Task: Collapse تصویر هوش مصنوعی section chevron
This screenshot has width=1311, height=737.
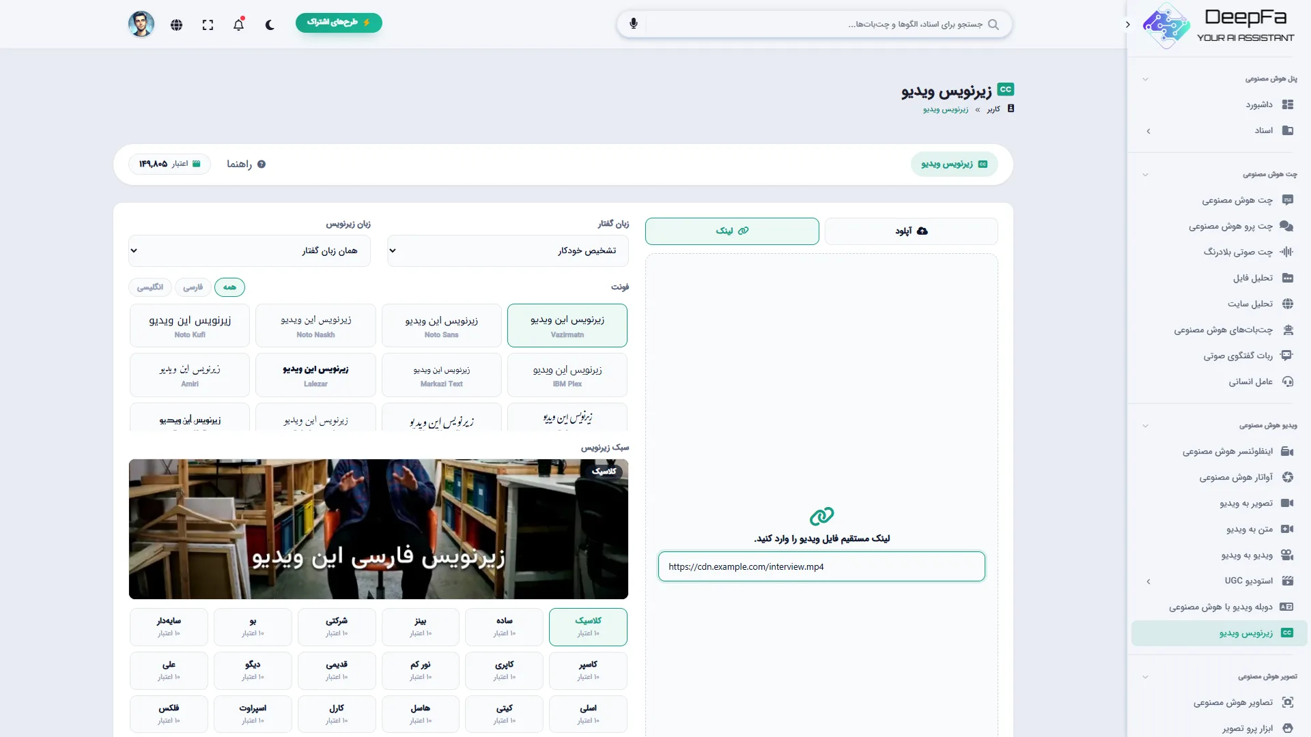Action: coord(1145,677)
